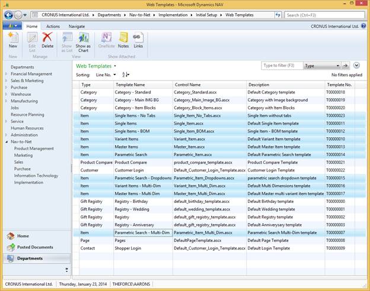Collapse the Nav-to-Net tree node
This screenshot has width=370, height=291.
click(7, 142)
